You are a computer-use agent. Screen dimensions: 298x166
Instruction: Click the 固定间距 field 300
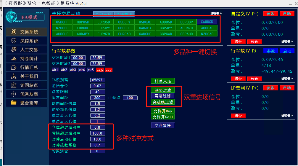pos(97,98)
